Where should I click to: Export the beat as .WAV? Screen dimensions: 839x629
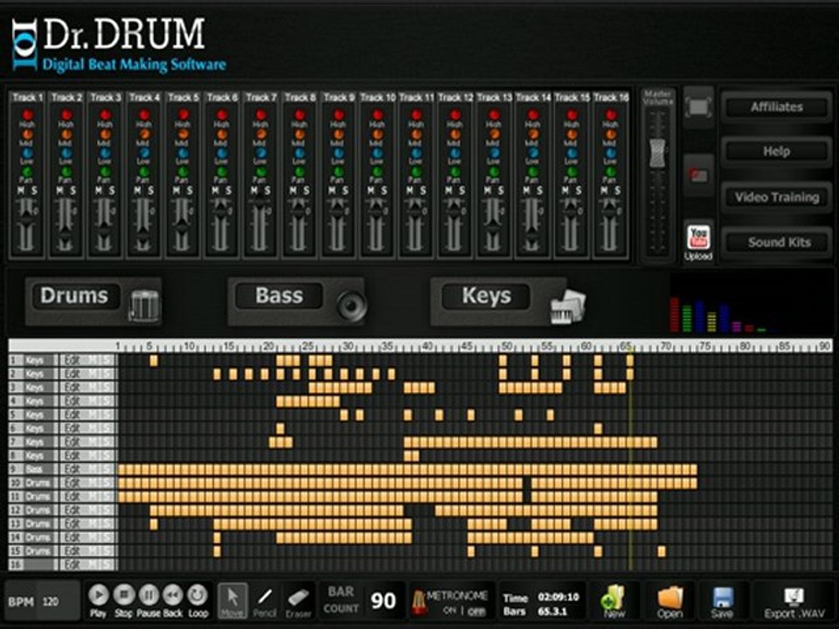coord(794,602)
